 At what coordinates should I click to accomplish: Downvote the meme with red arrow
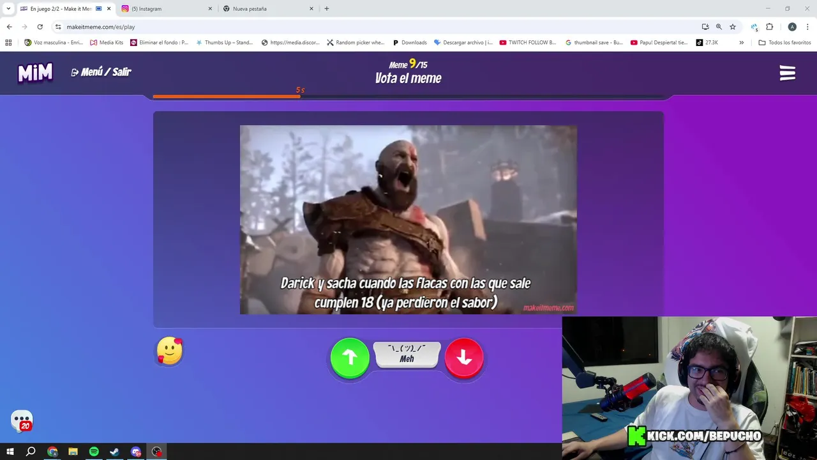pyautogui.click(x=464, y=358)
